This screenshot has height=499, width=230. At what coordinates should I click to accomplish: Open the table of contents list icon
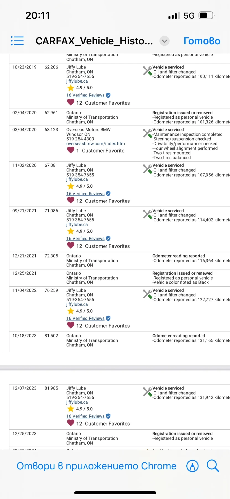coord(17,41)
